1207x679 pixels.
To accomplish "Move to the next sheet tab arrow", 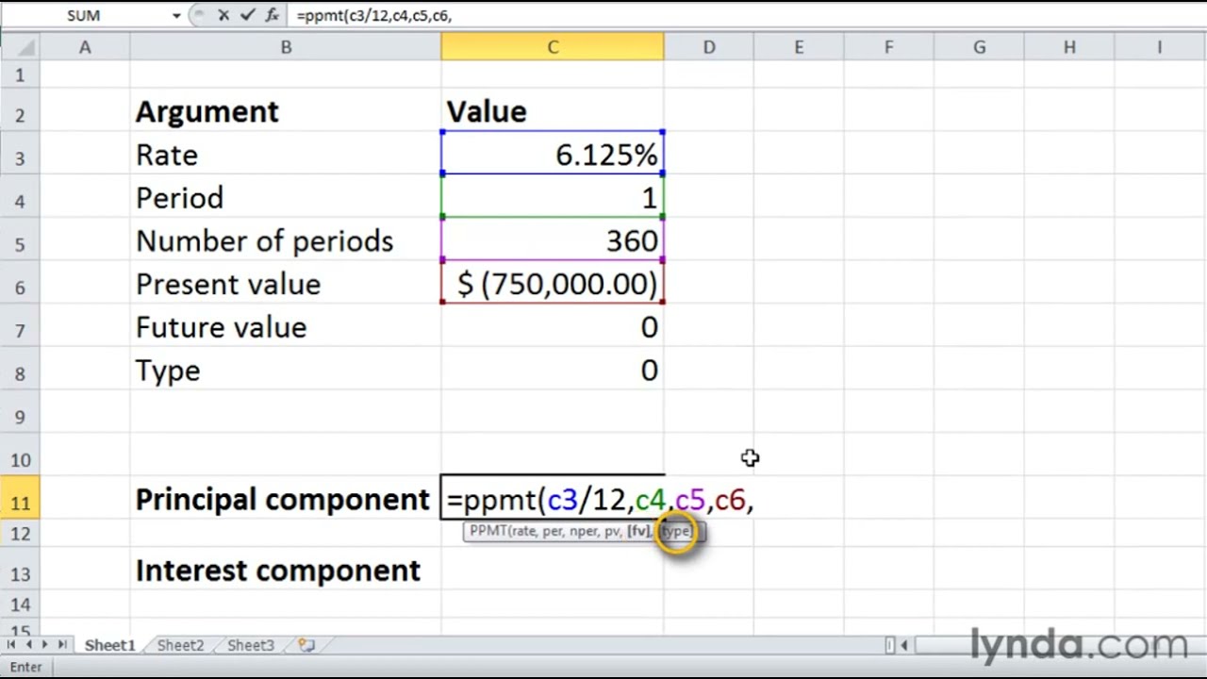I will pyautogui.click(x=45, y=645).
